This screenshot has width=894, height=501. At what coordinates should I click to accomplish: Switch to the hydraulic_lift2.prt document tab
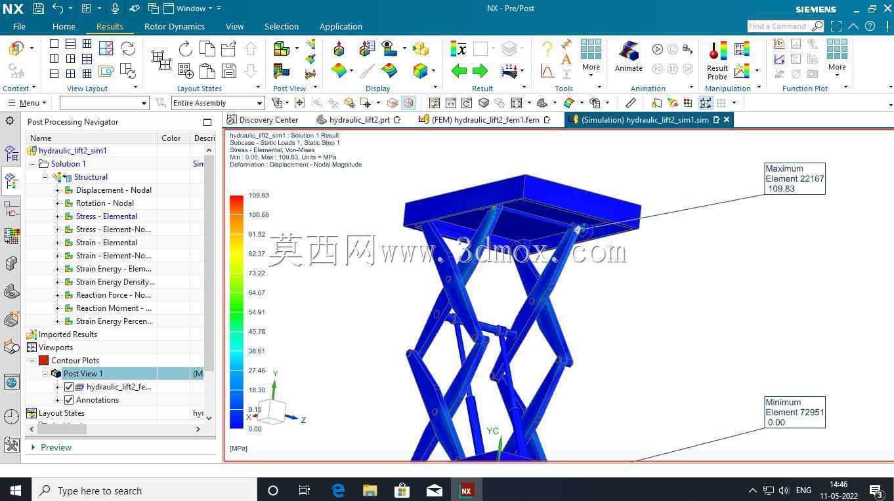pyautogui.click(x=358, y=120)
